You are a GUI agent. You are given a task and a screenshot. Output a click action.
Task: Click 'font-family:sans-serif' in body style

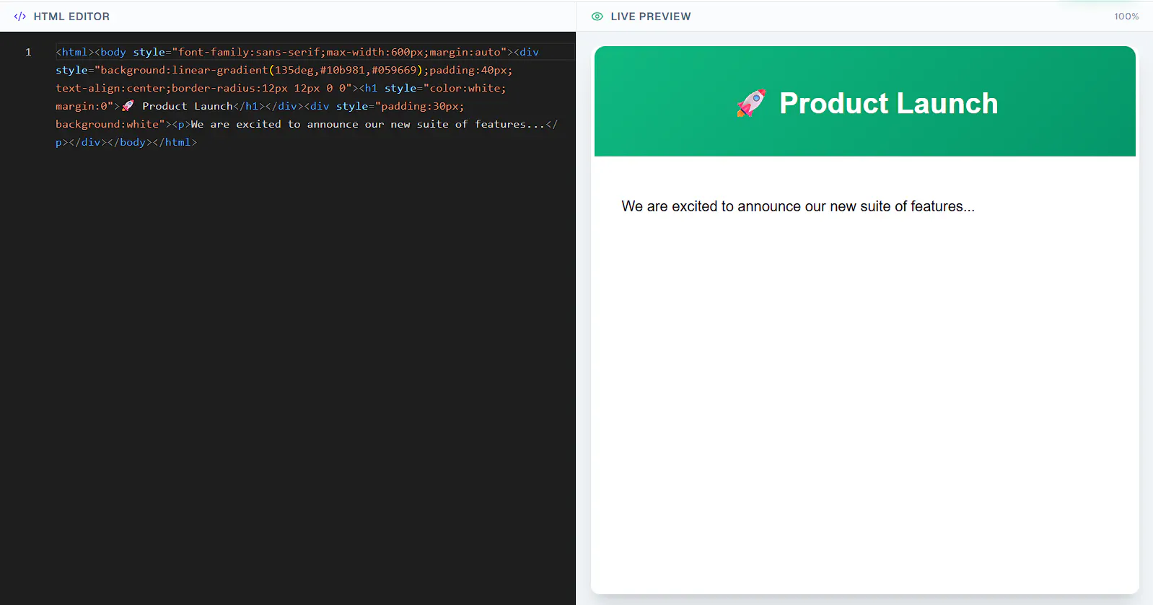pyautogui.click(x=249, y=52)
